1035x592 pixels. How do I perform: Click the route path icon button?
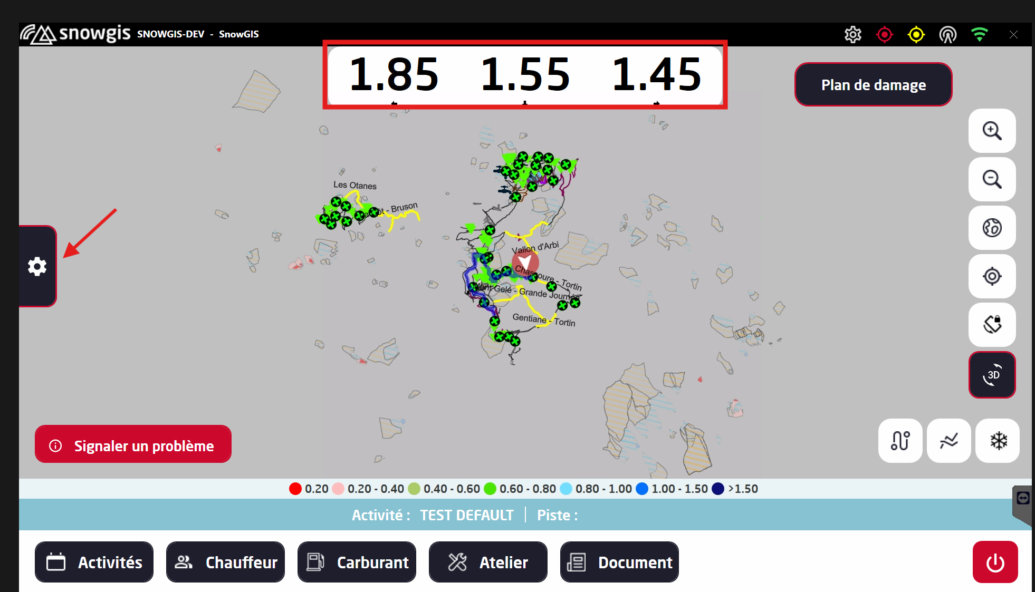pyautogui.click(x=900, y=441)
